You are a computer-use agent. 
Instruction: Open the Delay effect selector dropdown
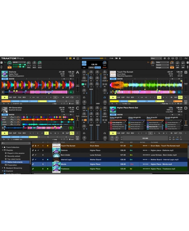162,62
